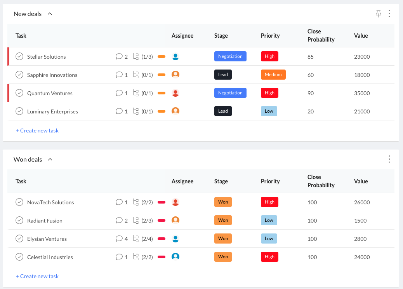Viewport: 403px width, 289px height.
Task: Open comments on Stellar Solutions
Action: click(x=119, y=56)
